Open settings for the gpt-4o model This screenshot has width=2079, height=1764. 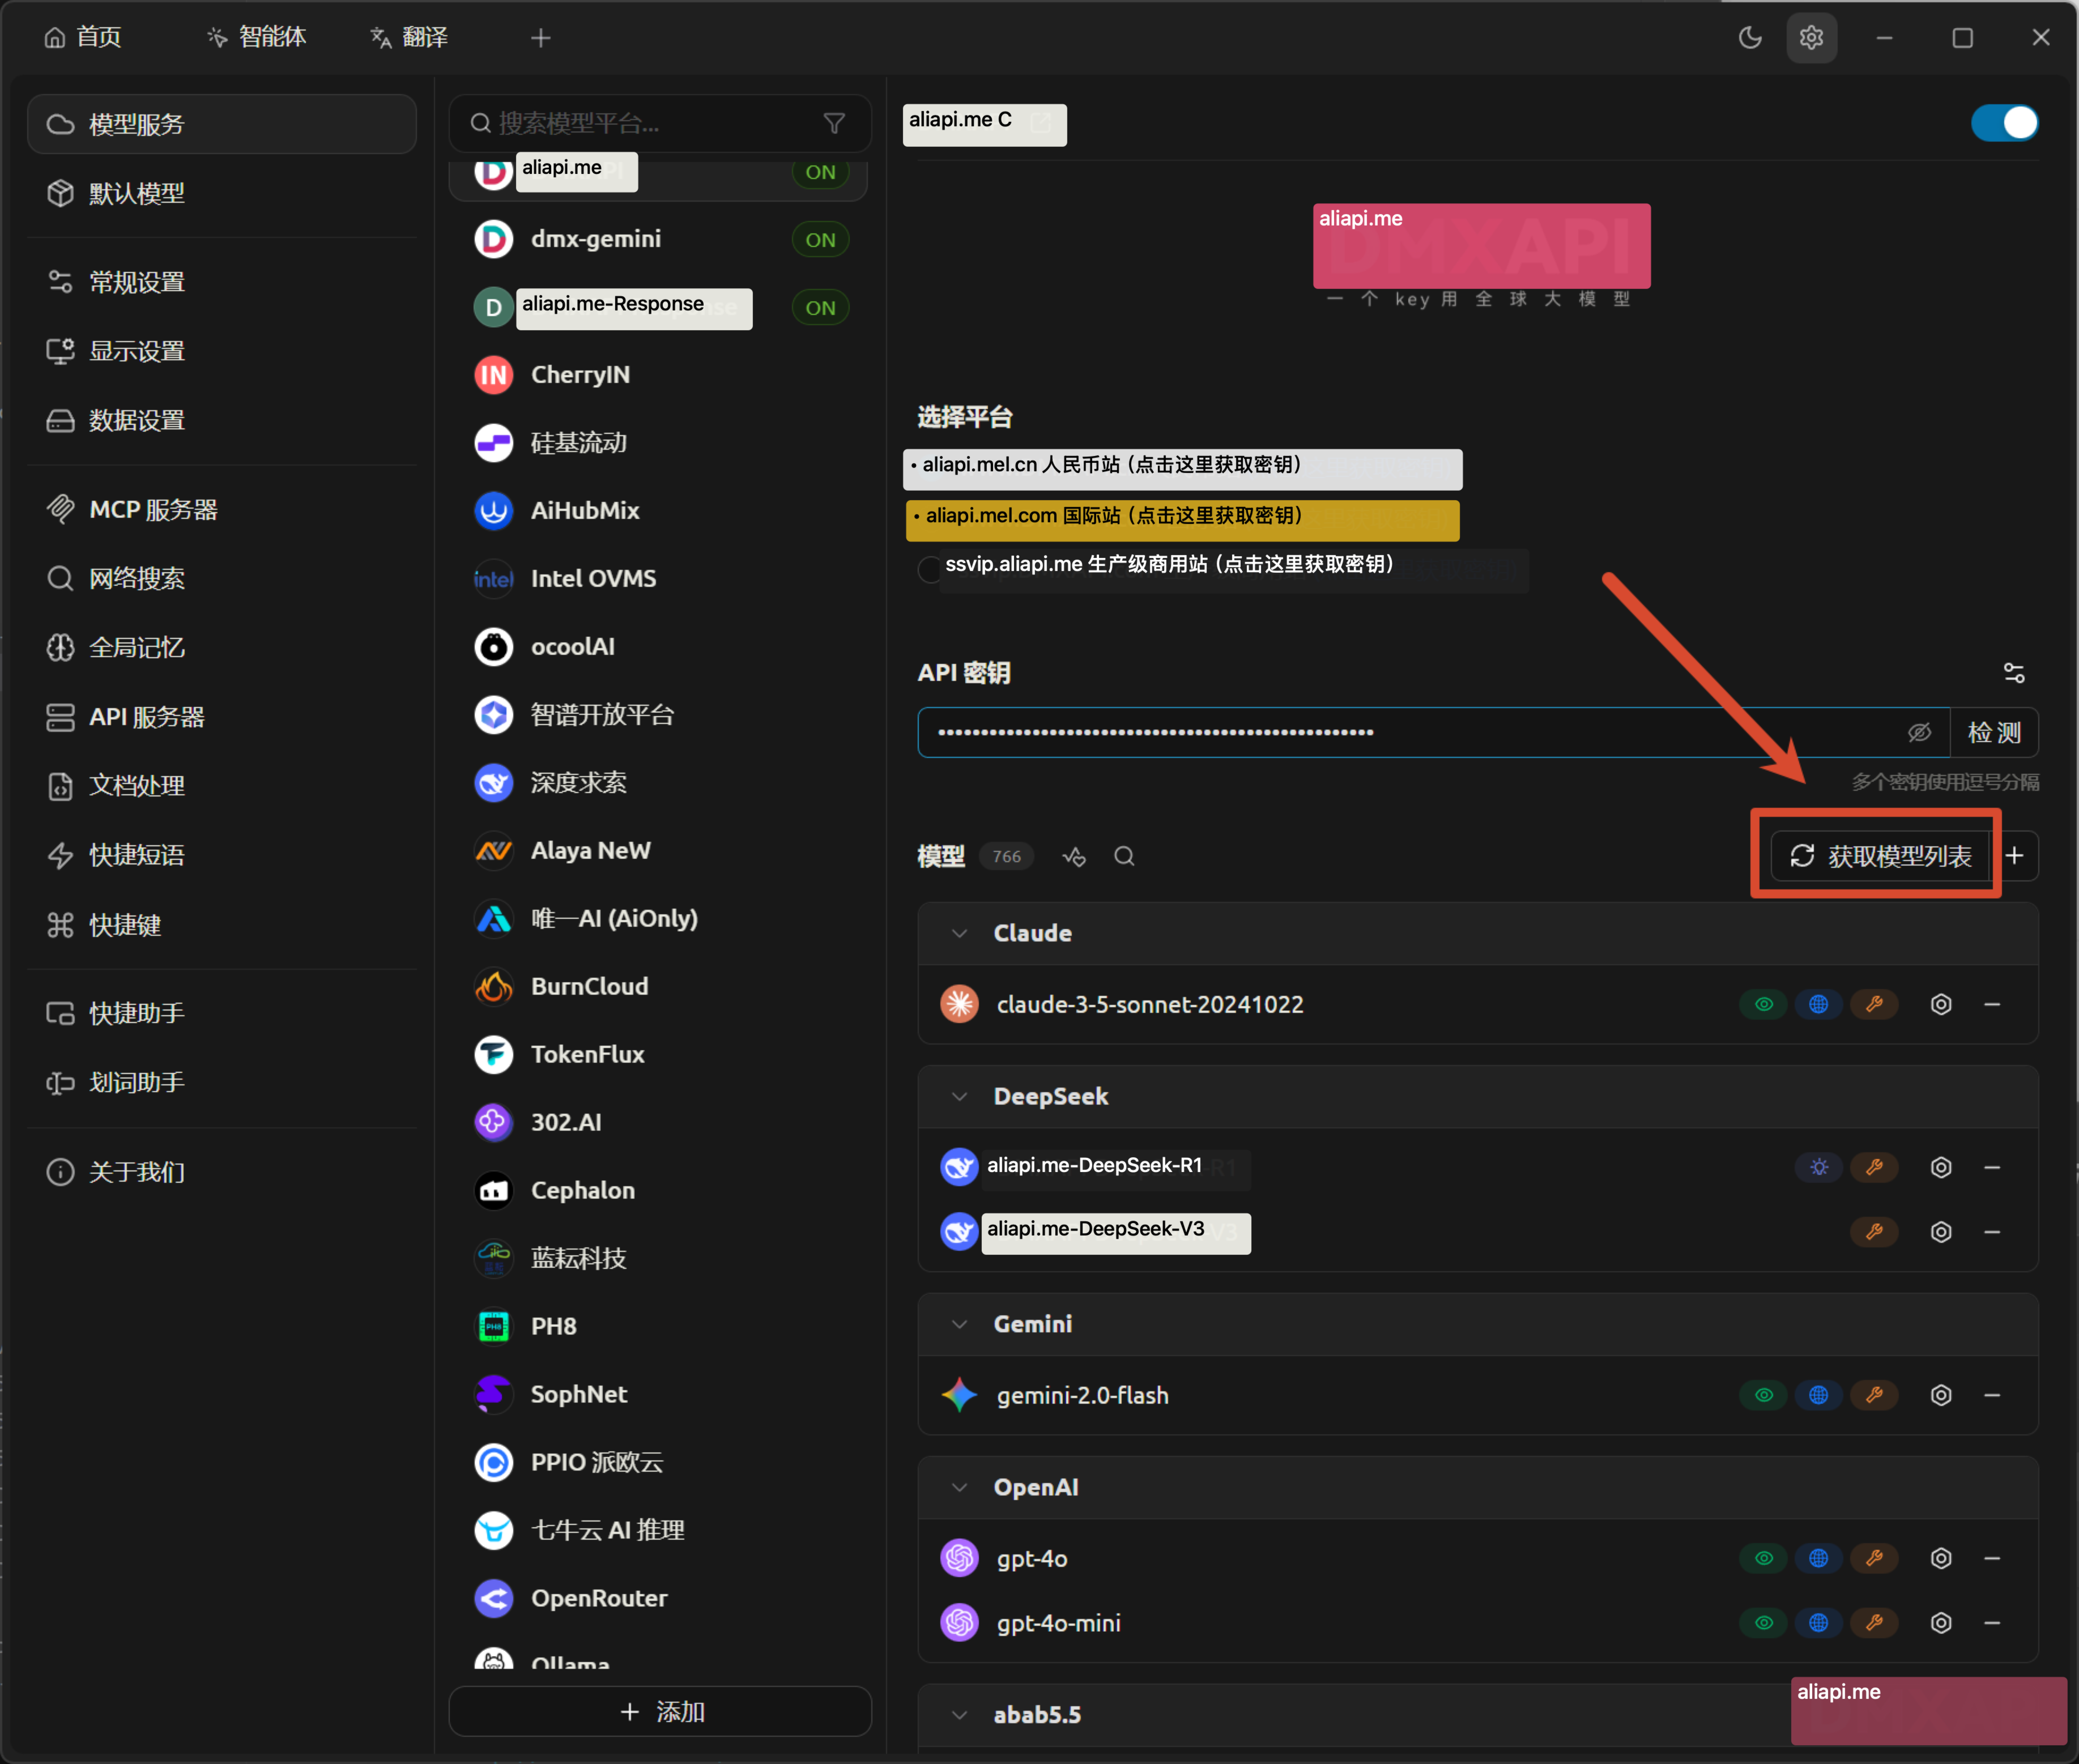pyautogui.click(x=1941, y=1558)
